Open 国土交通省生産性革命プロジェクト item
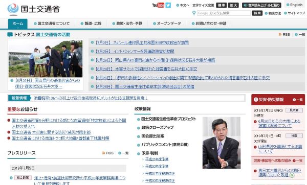The width and height of the screenshot is (307, 185). point(168,119)
